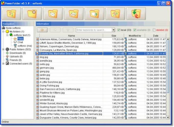The height and width of the screenshot is (127, 174).
Task: Enable the deleted (0) checkbox
Action: tap(154, 30)
